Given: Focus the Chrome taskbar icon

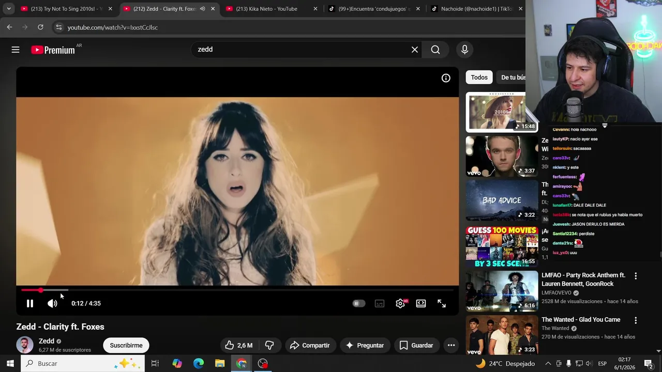Looking at the screenshot, I should (242, 364).
